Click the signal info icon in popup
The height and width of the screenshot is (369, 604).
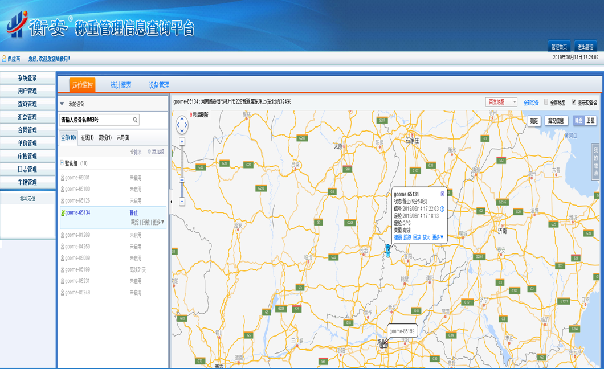pyautogui.click(x=442, y=209)
